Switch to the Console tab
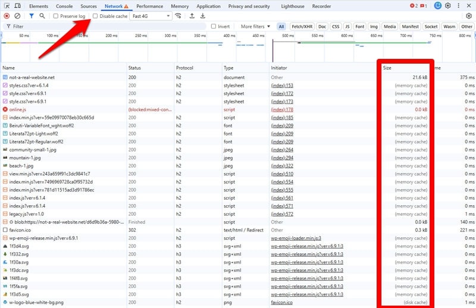Image resolution: width=476 pixels, height=308 pixels. (64, 6)
